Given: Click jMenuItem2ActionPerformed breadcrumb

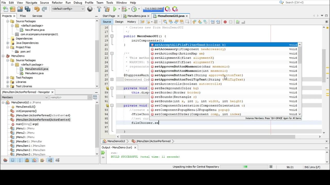Looking at the screenshot, I should coord(151,141).
